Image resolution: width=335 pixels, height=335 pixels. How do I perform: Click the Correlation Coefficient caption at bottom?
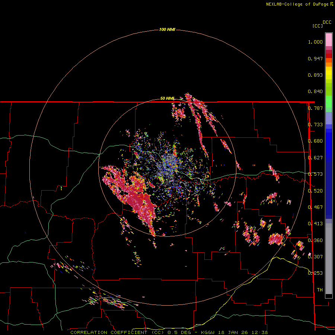coord(169,332)
